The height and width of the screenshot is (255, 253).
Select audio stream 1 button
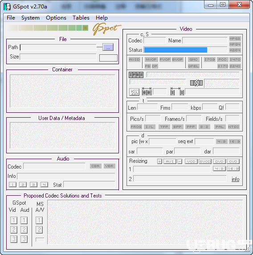pyautogui.click(x=12, y=185)
